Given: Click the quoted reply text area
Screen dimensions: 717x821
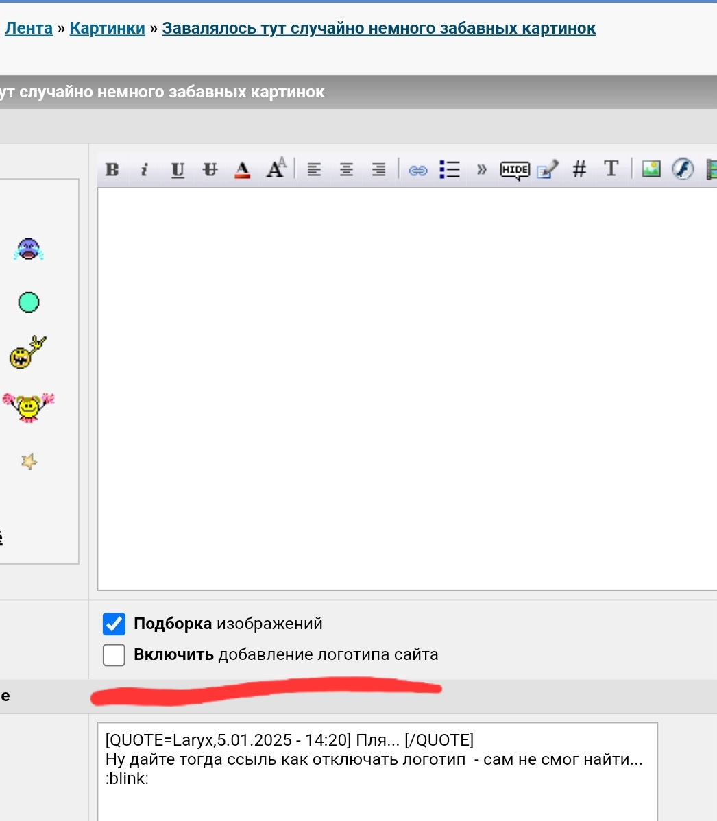Looking at the screenshot, I should (x=378, y=772).
